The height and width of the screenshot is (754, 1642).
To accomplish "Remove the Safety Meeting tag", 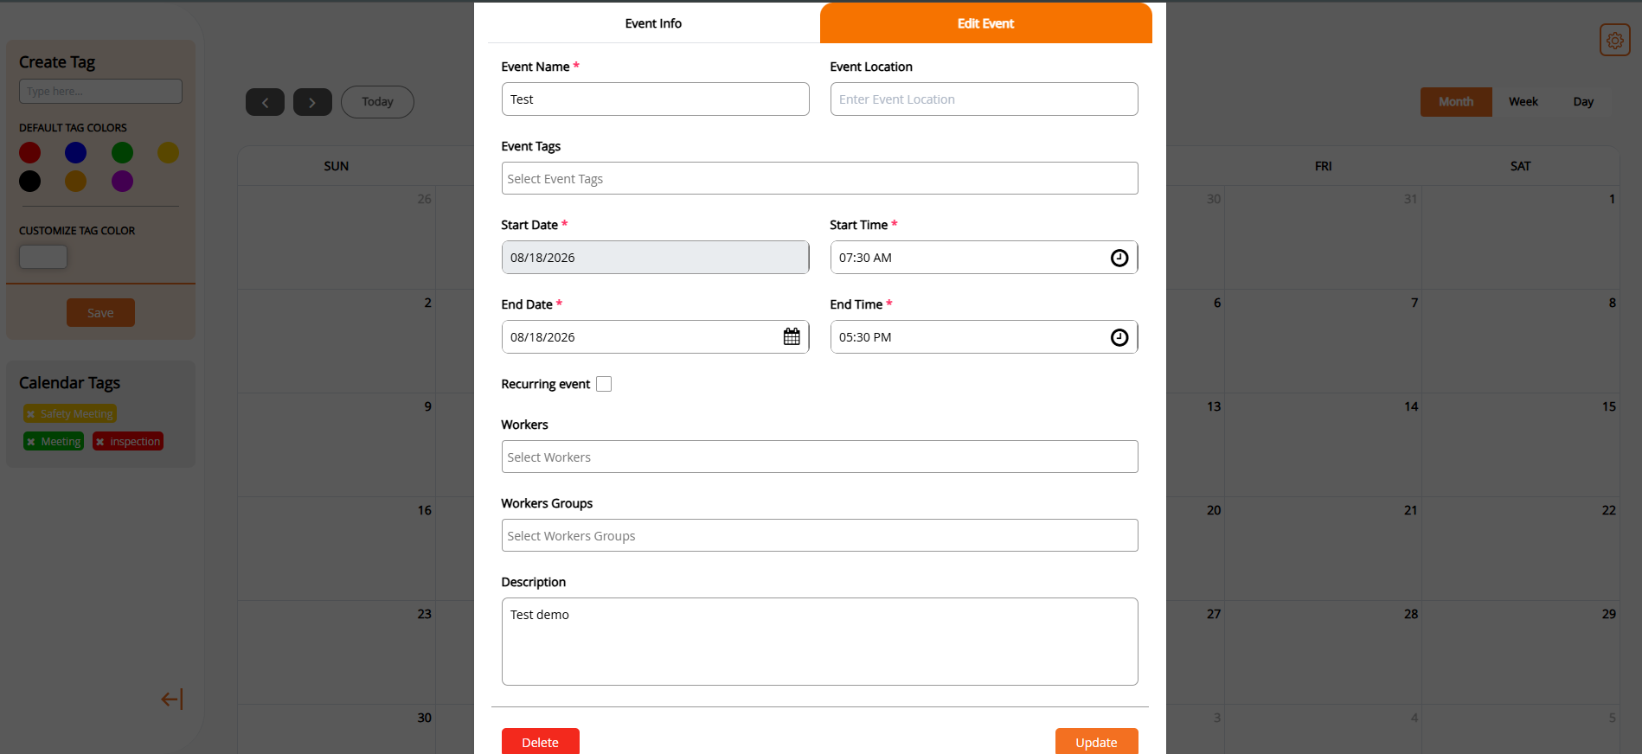I will coord(31,414).
